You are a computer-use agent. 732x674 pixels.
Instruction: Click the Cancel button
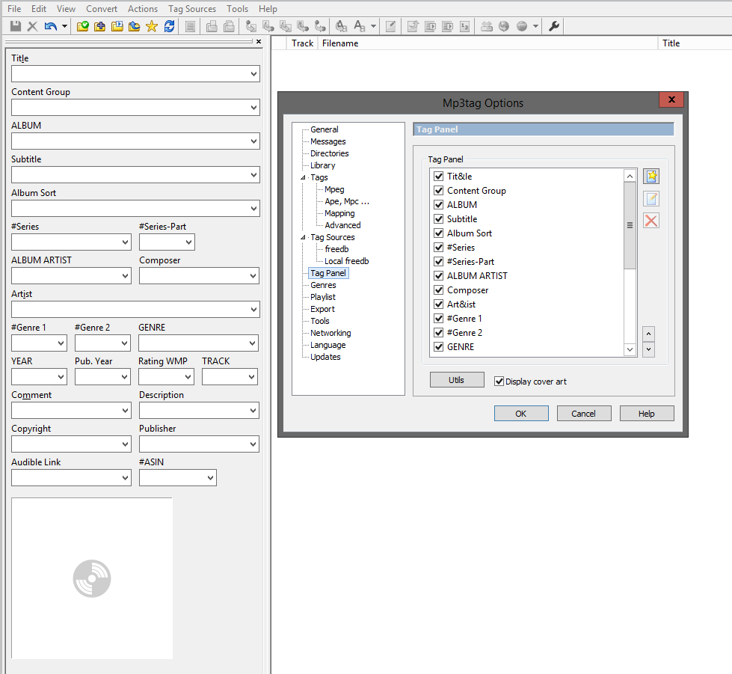coord(584,414)
